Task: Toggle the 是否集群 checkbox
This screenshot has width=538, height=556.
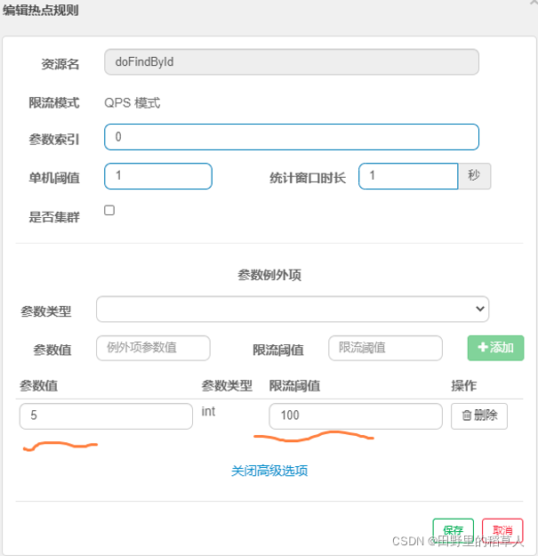Action: (x=109, y=210)
